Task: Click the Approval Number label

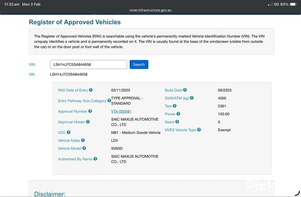Action: click(73, 111)
